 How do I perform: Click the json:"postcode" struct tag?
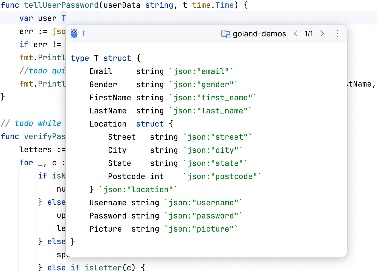coord(222,176)
